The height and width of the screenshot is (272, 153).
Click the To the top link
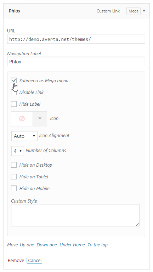point(98,245)
